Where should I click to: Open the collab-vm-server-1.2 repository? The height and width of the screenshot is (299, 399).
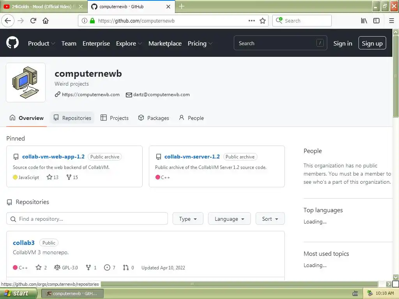point(192,157)
